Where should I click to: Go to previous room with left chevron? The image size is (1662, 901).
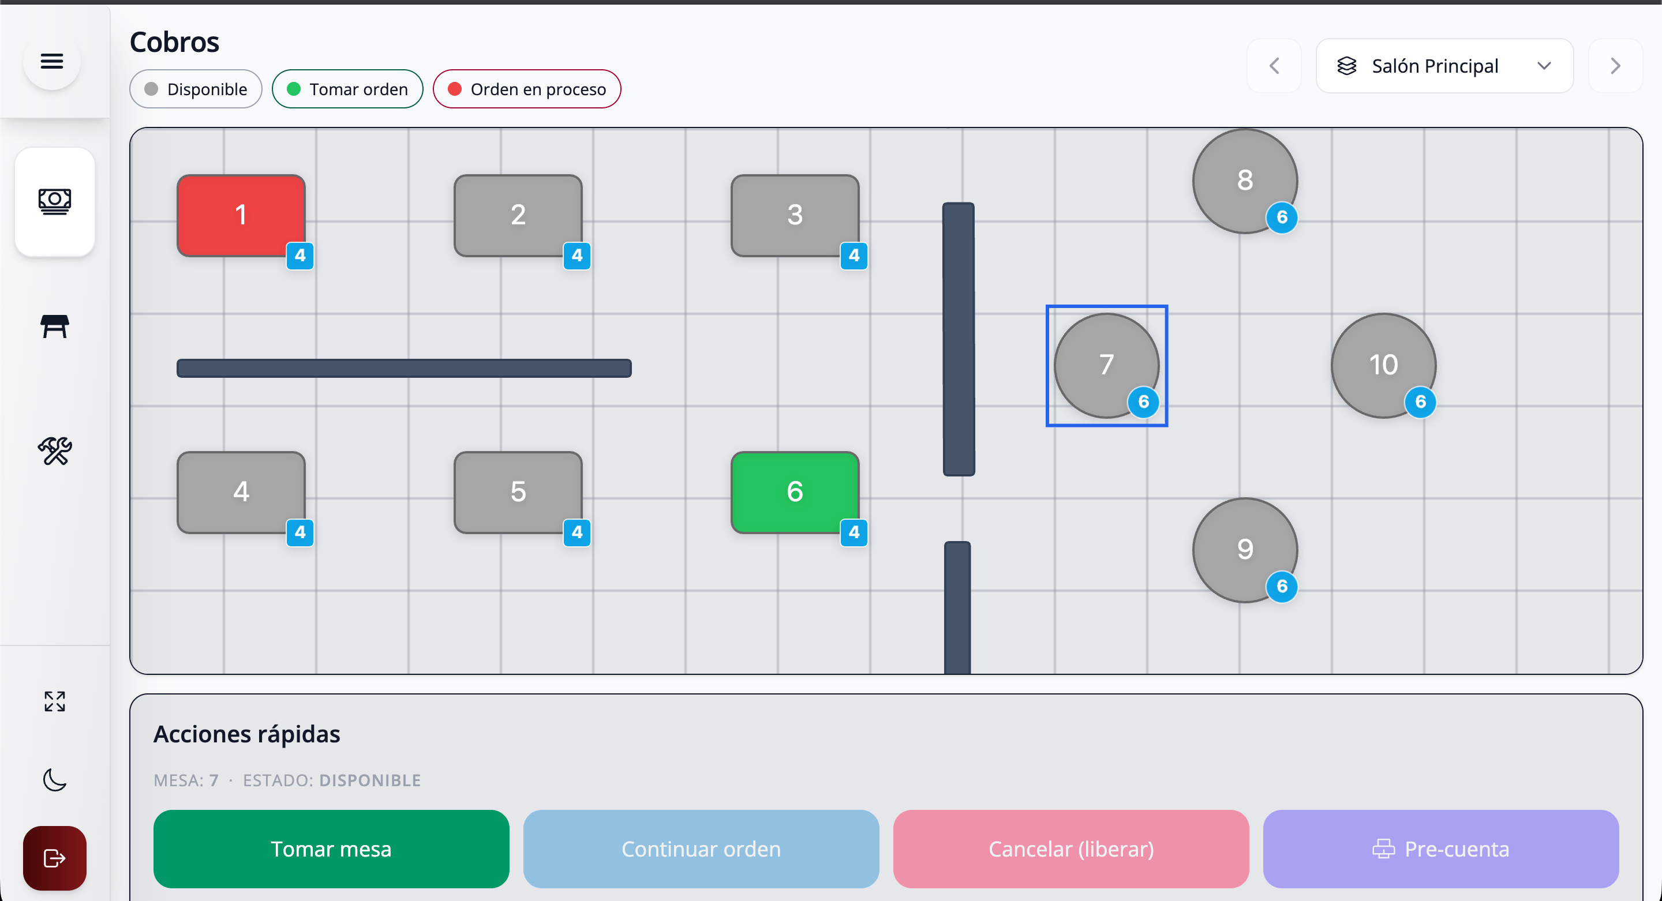coord(1274,66)
